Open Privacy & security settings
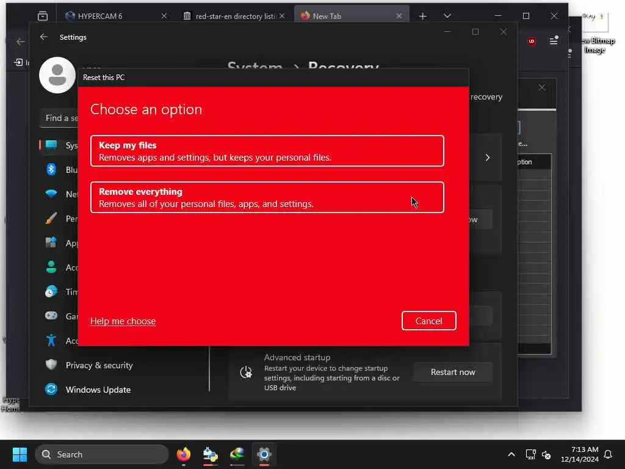Viewport: 625px width, 469px height. 99,365
